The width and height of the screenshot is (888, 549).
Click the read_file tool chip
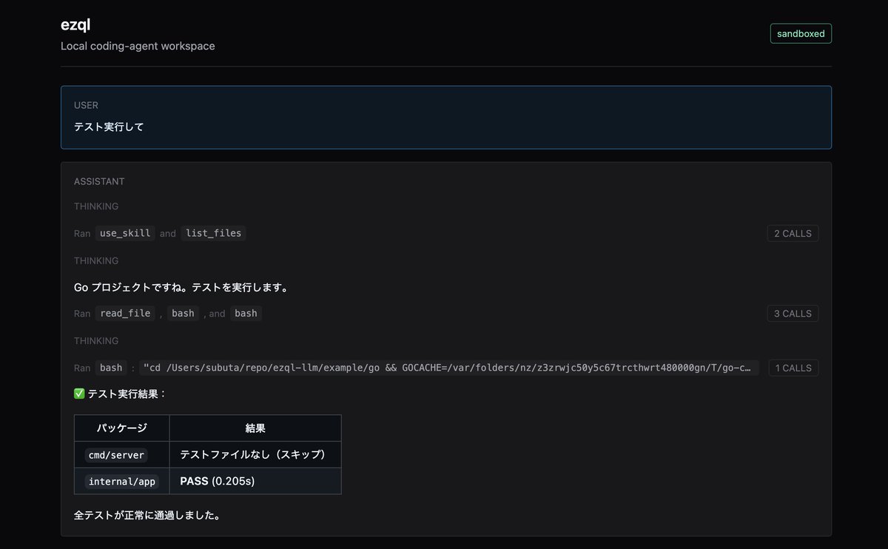125,313
